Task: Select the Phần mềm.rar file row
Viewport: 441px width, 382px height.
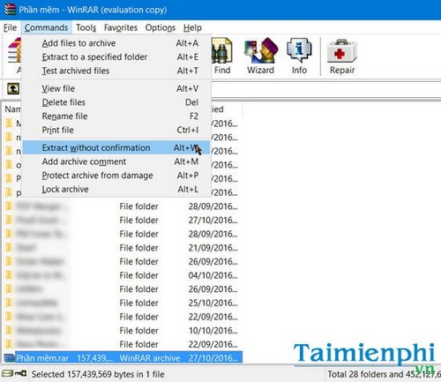Action: [x=123, y=358]
